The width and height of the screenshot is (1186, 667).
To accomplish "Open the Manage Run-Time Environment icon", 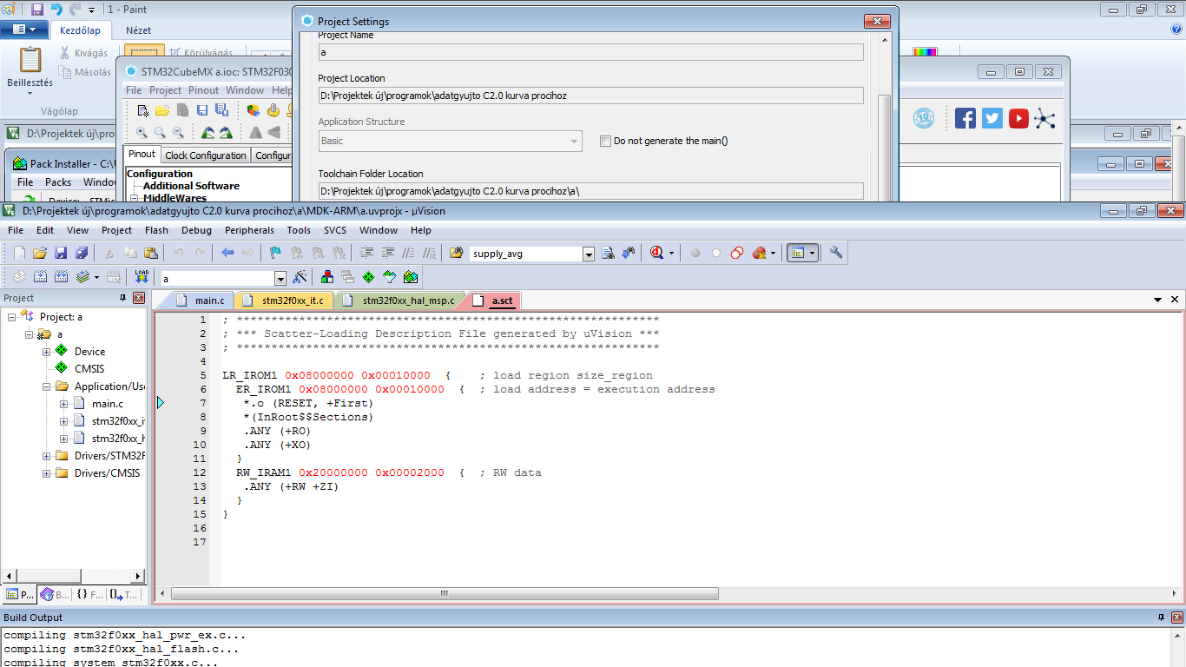I will (368, 277).
